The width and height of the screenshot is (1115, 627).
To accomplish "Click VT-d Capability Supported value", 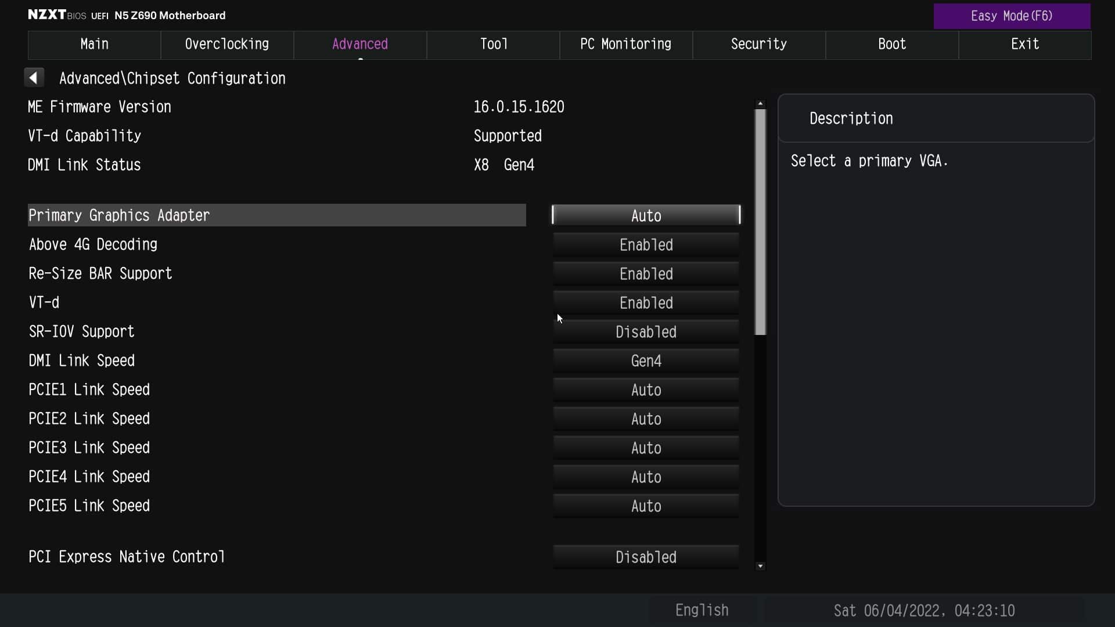I will (x=508, y=136).
